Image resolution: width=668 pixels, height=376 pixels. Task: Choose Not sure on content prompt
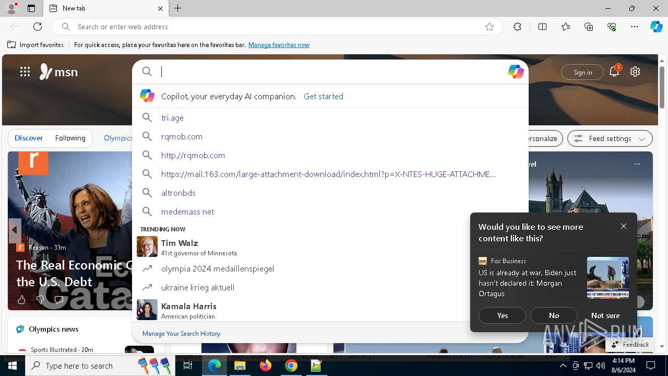click(x=605, y=315)
